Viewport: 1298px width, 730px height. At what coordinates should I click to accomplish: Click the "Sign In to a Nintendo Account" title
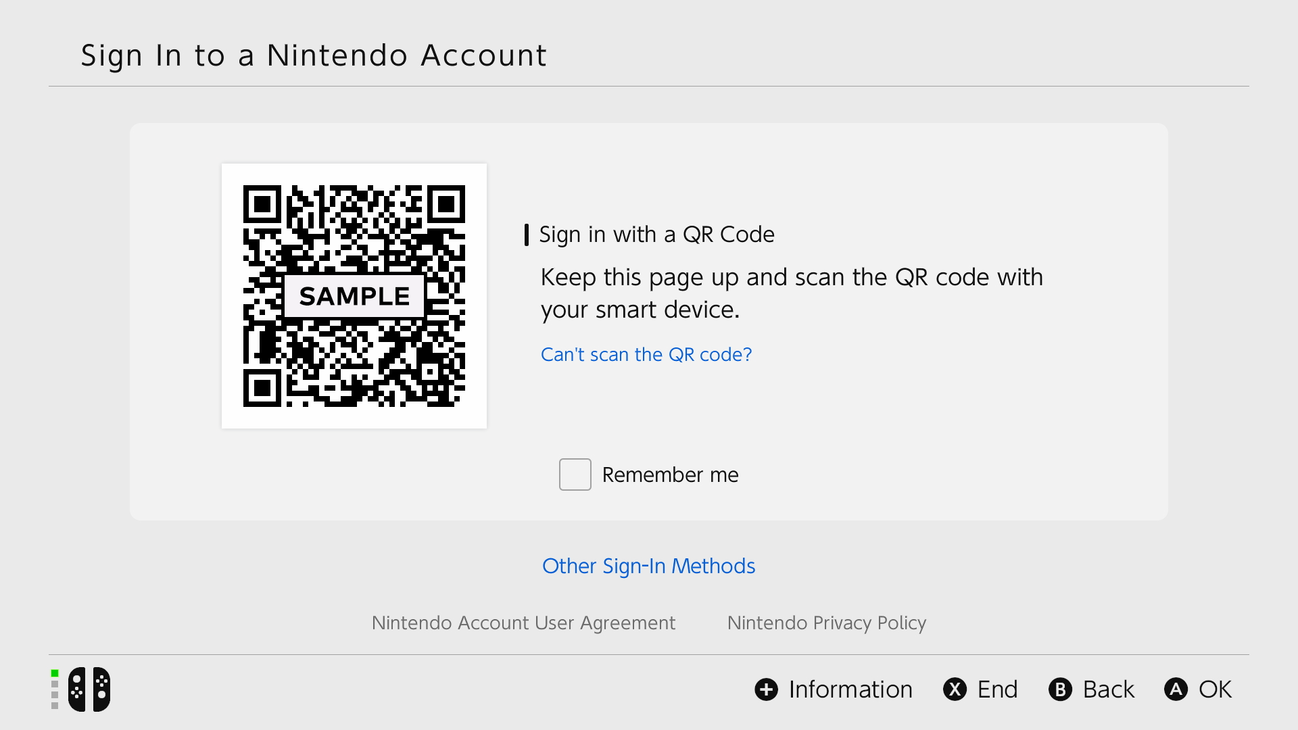314,55
